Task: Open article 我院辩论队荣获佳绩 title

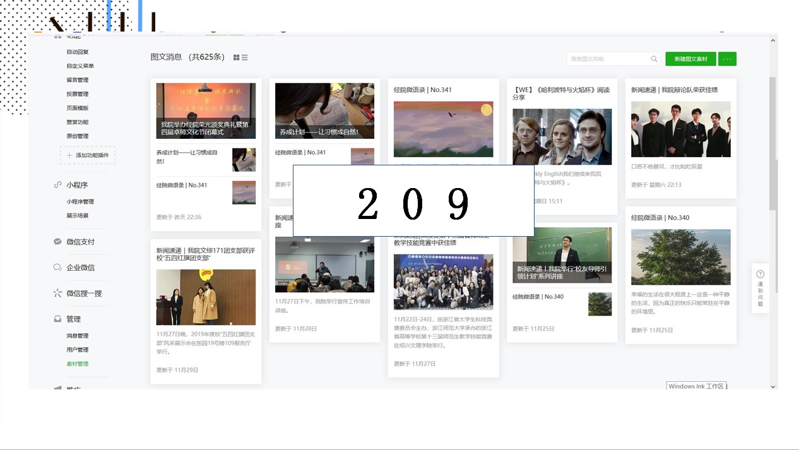Action: click(x=674, y=90)
